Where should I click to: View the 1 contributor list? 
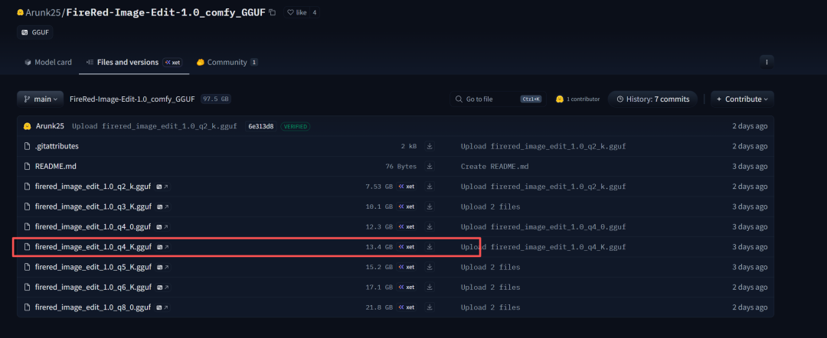(577, 99)
